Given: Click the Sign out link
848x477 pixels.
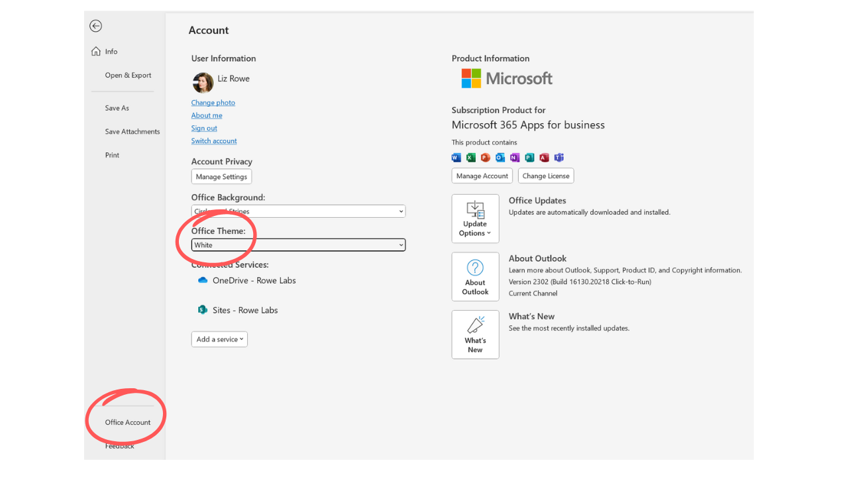Looking at the screenshot, I should click(x=204, y=128).
